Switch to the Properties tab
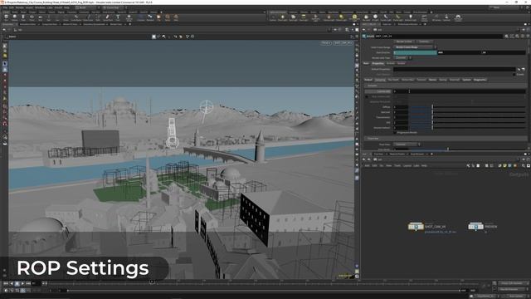 pos(378,63)
